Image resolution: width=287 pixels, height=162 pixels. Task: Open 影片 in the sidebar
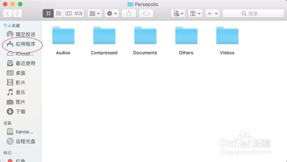click(16, 82)
